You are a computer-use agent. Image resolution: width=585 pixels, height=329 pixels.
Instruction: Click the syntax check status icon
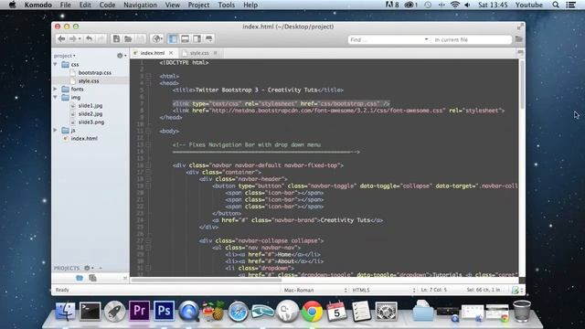point(516,290)
